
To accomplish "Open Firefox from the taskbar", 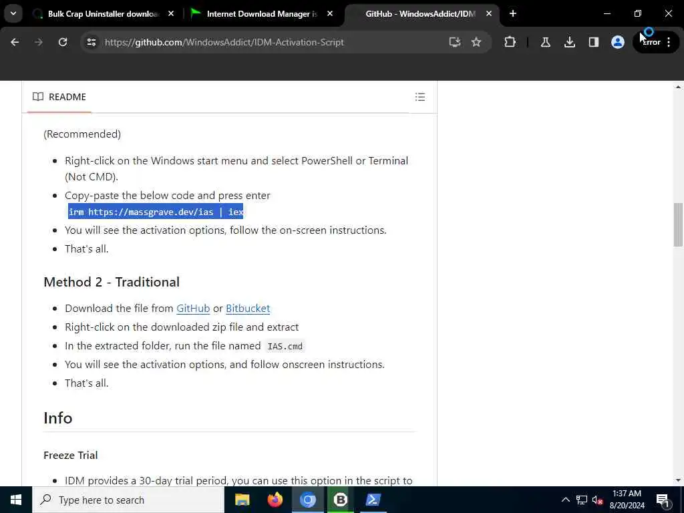I will pos(275,500).
